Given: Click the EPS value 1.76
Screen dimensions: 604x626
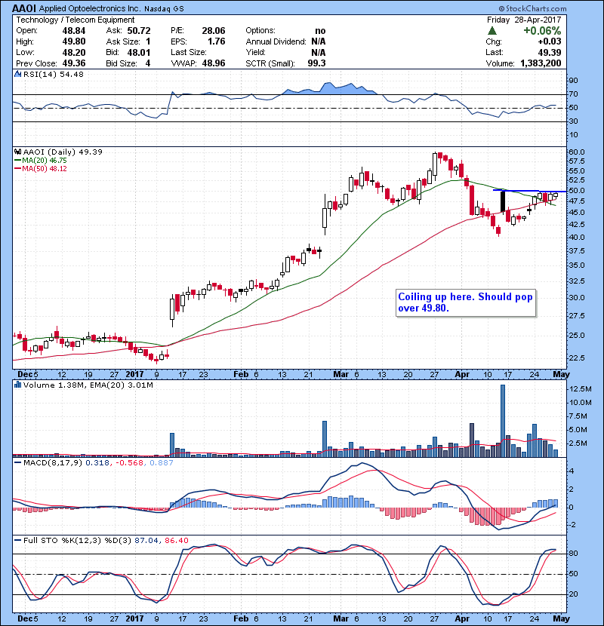Looking at the screenshot, I should (216, 41).
